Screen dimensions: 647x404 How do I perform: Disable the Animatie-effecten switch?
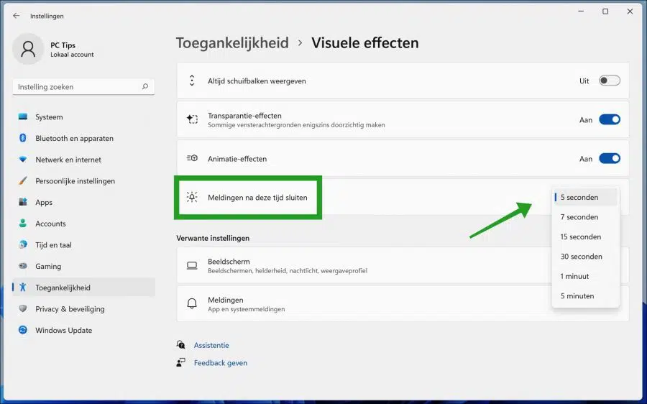pyautogui.click(x=610, y=158)
